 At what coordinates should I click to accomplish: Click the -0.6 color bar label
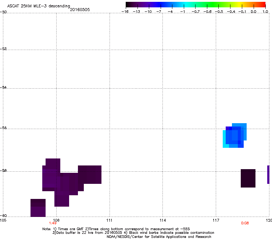207,12
